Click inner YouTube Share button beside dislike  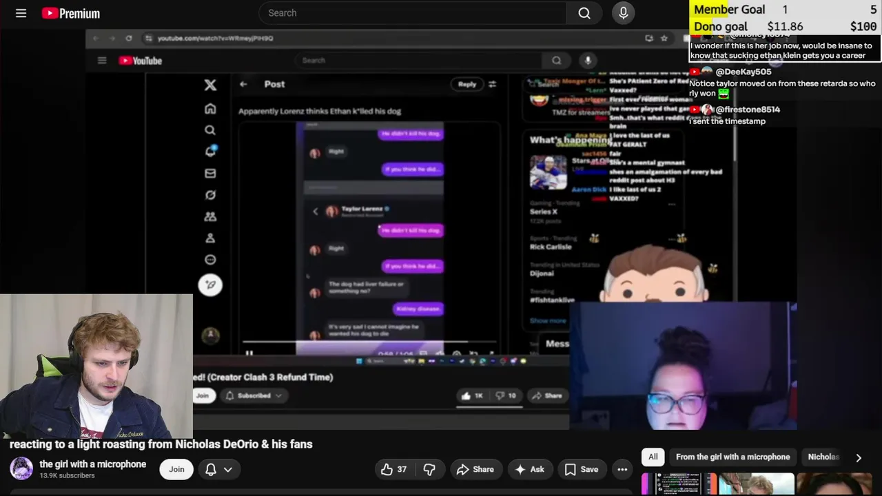click(x=546, y=395)
